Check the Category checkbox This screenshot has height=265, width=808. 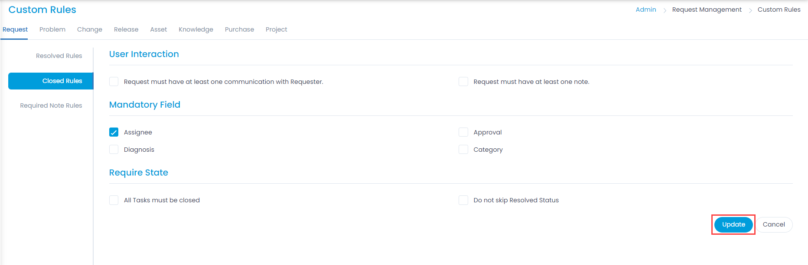[x=463, y=150]
